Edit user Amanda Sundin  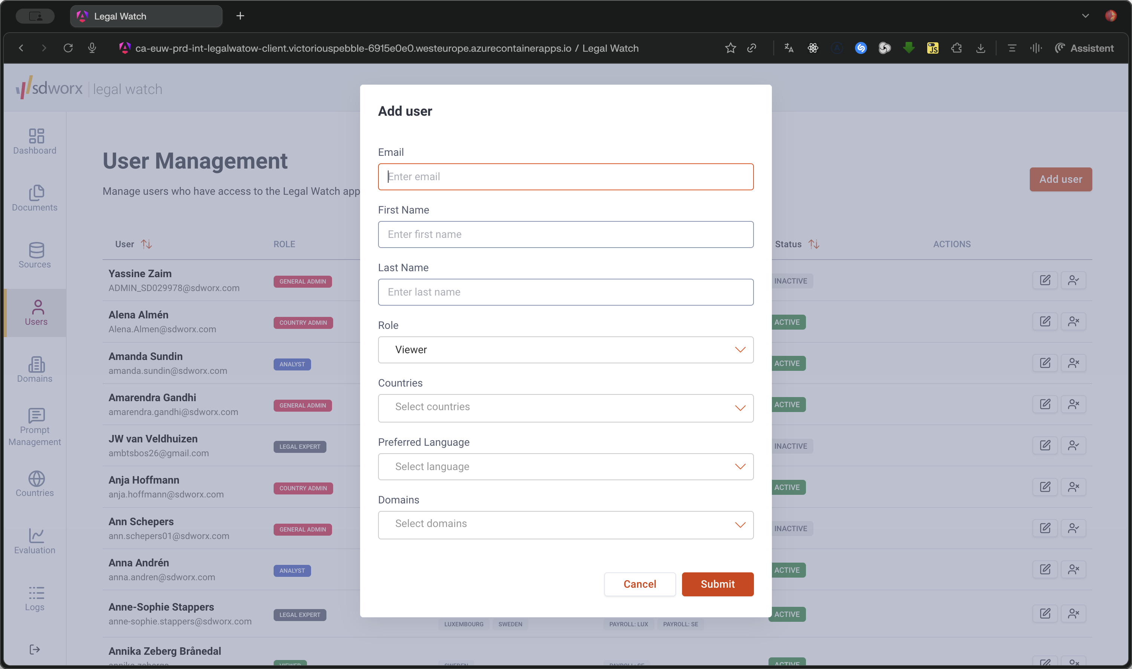click(x=1045, y=363)
